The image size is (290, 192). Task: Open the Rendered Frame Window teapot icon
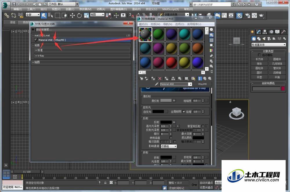(x=254, y=15)
